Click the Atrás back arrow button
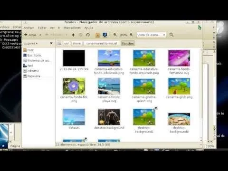 pyautogui.click(x=30, y=35)
